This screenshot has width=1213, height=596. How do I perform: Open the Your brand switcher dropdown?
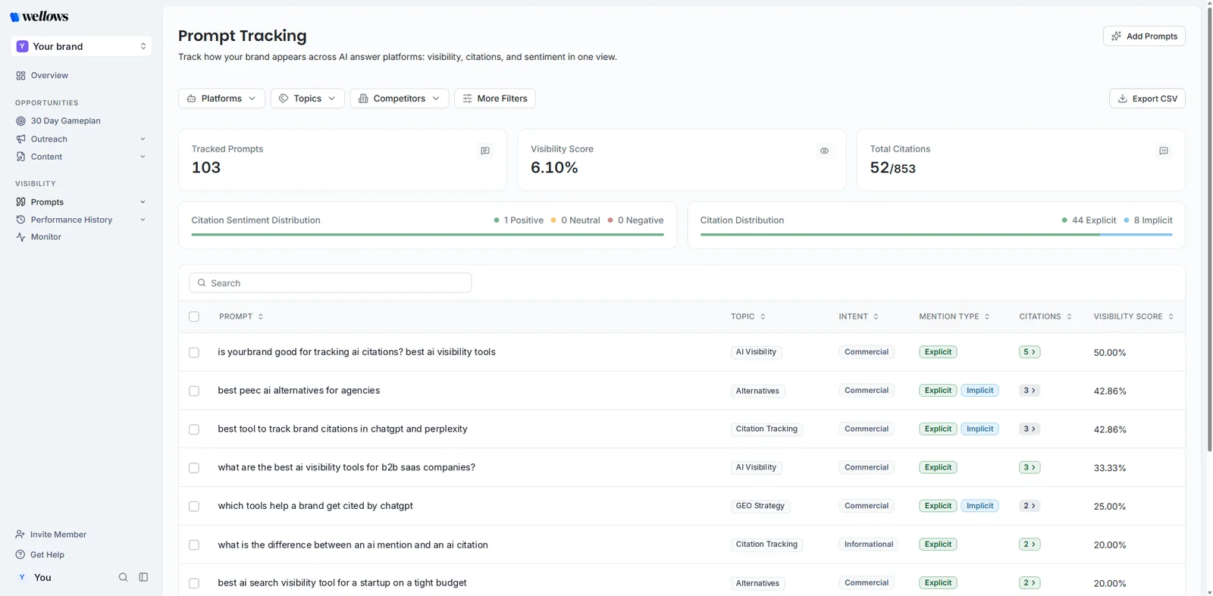(x=81, y=46)
